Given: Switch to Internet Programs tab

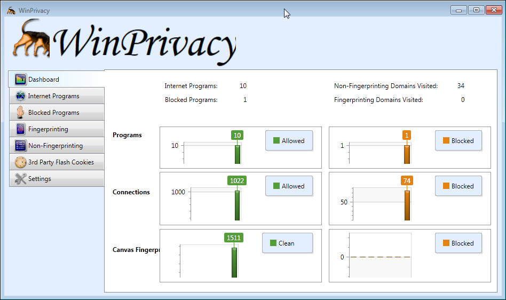Looking at the screenshot, I should pos(57,96).
